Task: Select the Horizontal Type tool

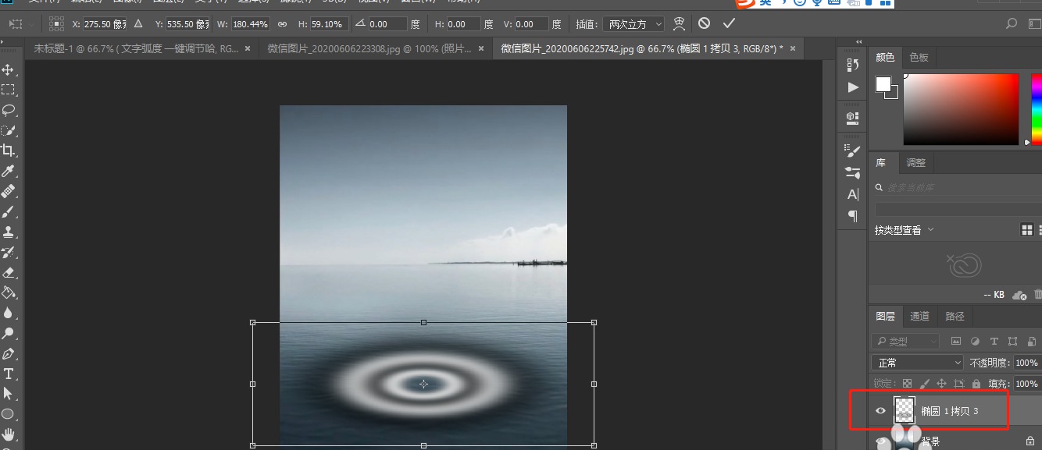Action: click(9, 374)
